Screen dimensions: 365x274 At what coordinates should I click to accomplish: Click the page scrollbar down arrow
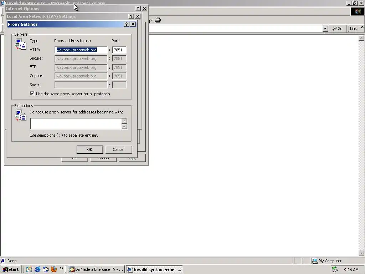361,253
